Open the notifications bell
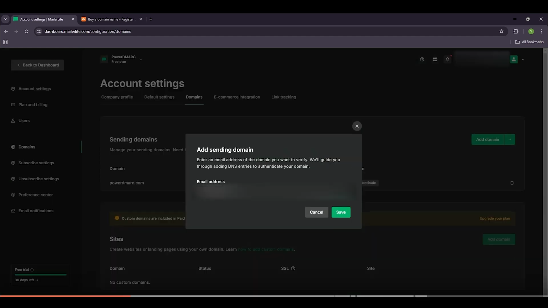 tap(447, 59)
